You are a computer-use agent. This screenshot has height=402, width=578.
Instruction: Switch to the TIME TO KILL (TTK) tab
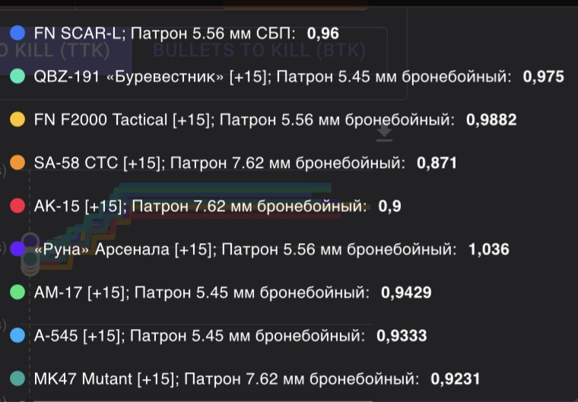coord(55,50)
